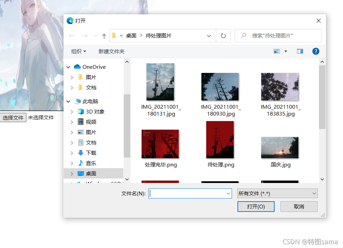343x248 pixels.
Task: Toggle the preview pane icon
Action: pyautogui.click(x=300, y=51)
